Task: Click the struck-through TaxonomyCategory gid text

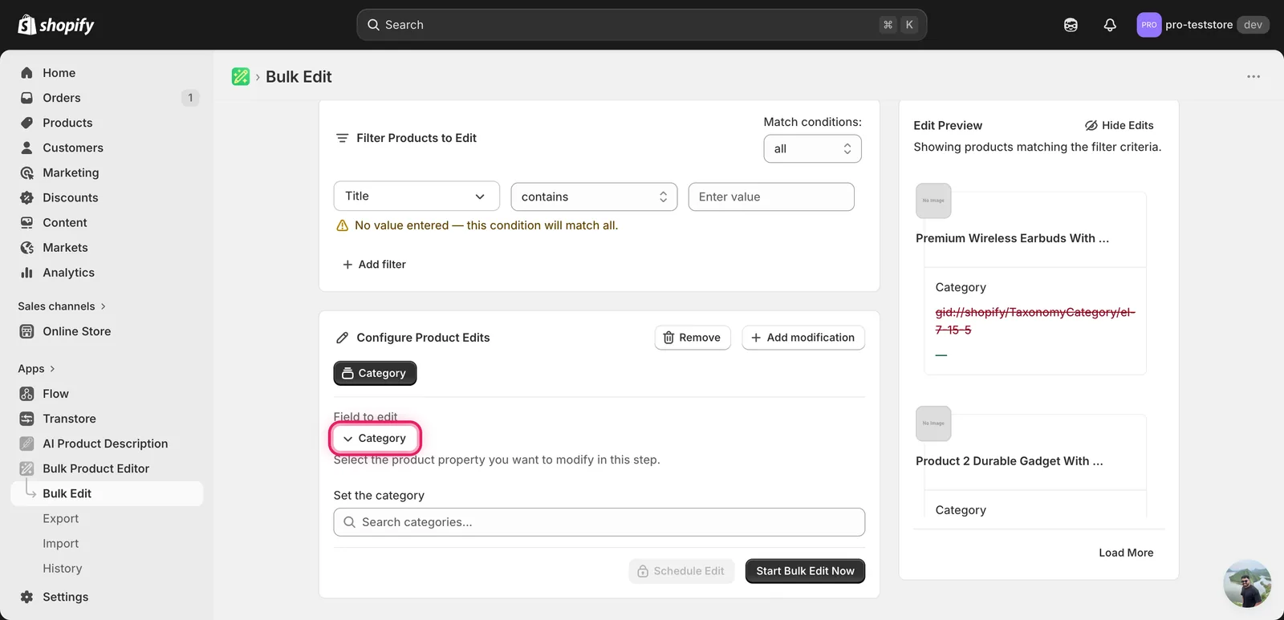Action: tap(1035, 321)
